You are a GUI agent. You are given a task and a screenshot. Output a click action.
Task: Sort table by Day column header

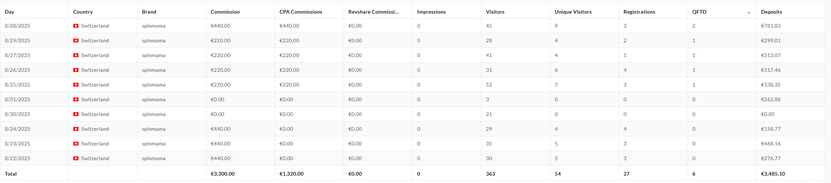pos(10,12)
